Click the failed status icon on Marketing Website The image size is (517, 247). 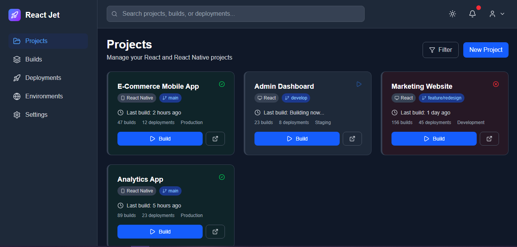click(x=496, y=84)
